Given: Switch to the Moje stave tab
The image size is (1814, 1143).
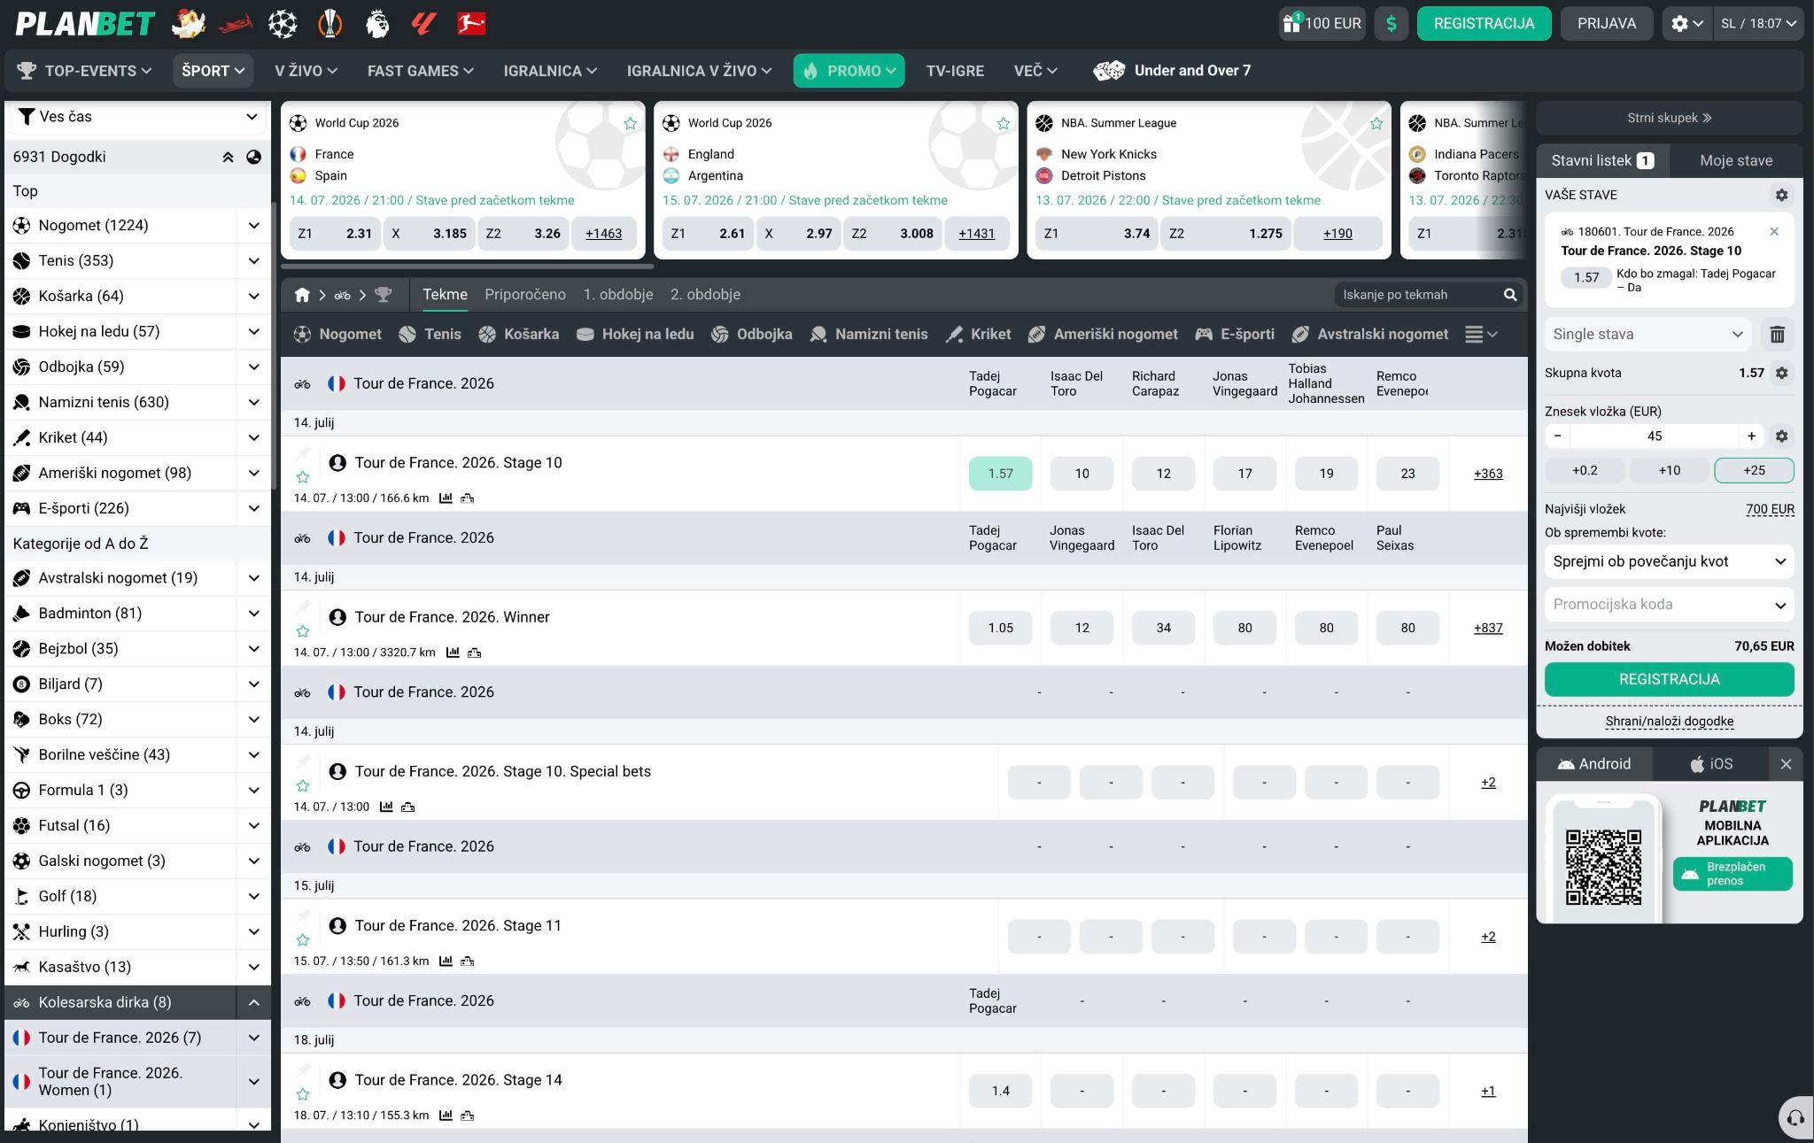Looking at the screenshot, I should coord(1735,160).
